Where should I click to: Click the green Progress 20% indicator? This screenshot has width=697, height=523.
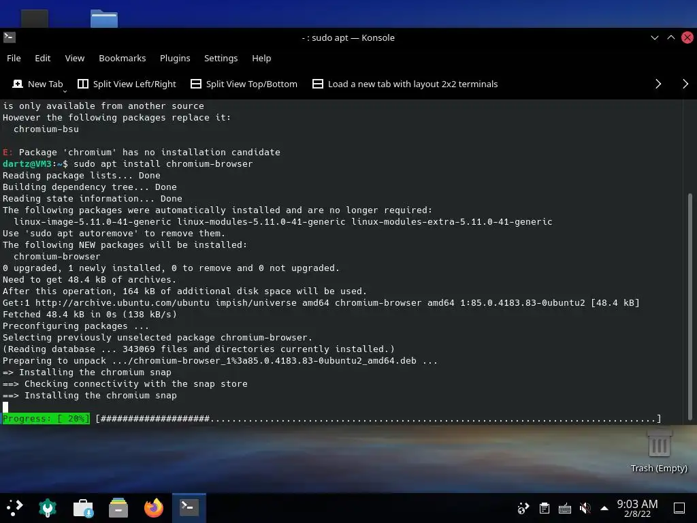pyautogui.click(x=46, y=419)
